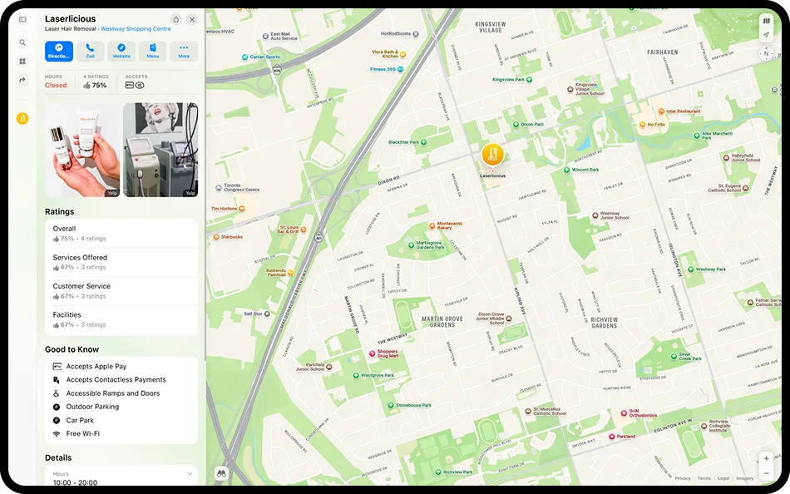Zoom out with the minus button
Viewport: 790px width, 494px height.
(x=767, y=473)
